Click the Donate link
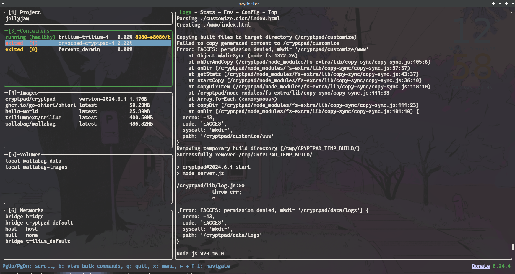The width and height of the screenshot is (515, 274). click(481, 266)
